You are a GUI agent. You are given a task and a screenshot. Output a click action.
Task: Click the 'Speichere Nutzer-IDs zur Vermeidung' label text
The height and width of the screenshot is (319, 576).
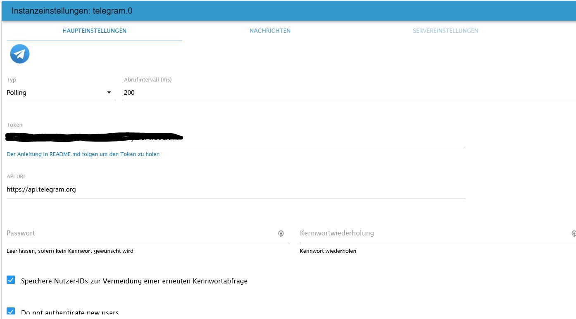[134, 281]
